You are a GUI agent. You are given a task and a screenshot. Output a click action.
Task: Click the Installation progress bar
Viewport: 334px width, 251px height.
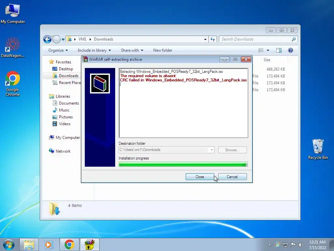point(183,164)
